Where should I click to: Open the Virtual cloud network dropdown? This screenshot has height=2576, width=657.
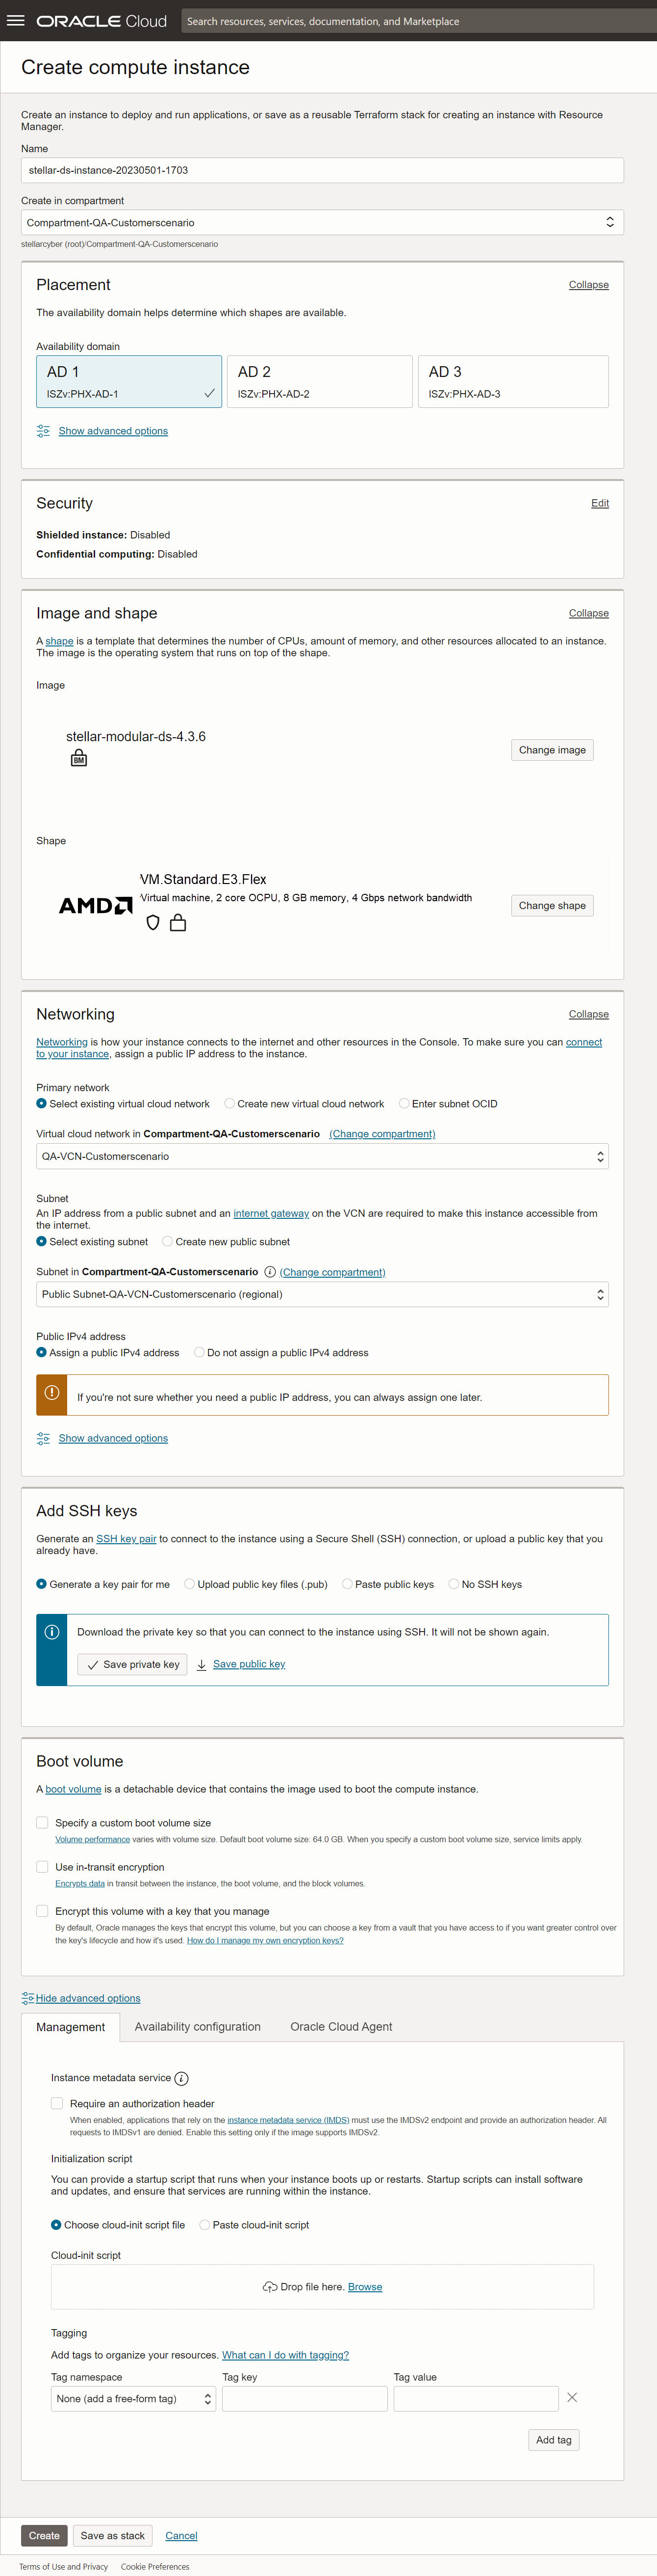(x=322, y=1156)
